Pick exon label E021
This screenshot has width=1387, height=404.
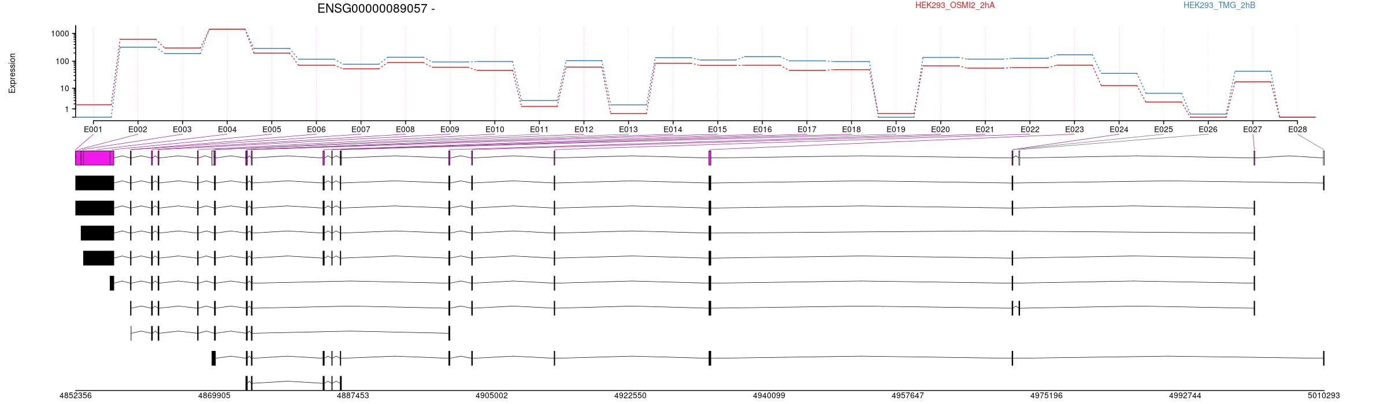coord(985,130)
